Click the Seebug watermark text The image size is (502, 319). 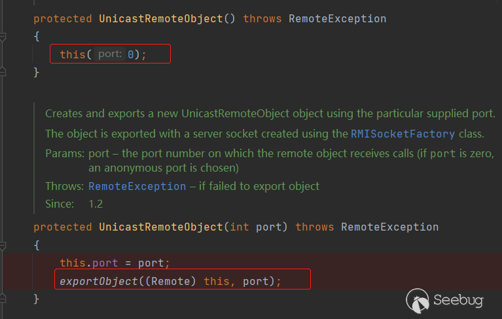click(x=458, y=301)
